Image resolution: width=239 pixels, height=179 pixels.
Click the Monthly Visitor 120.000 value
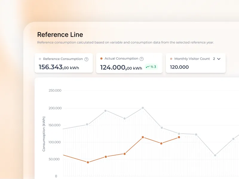(x=179, y=67)
